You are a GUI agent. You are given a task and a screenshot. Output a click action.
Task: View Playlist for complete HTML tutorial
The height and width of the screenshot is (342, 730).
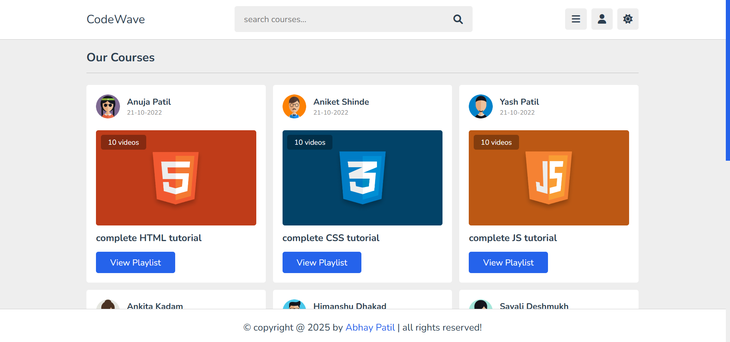[x=135, y=262]
